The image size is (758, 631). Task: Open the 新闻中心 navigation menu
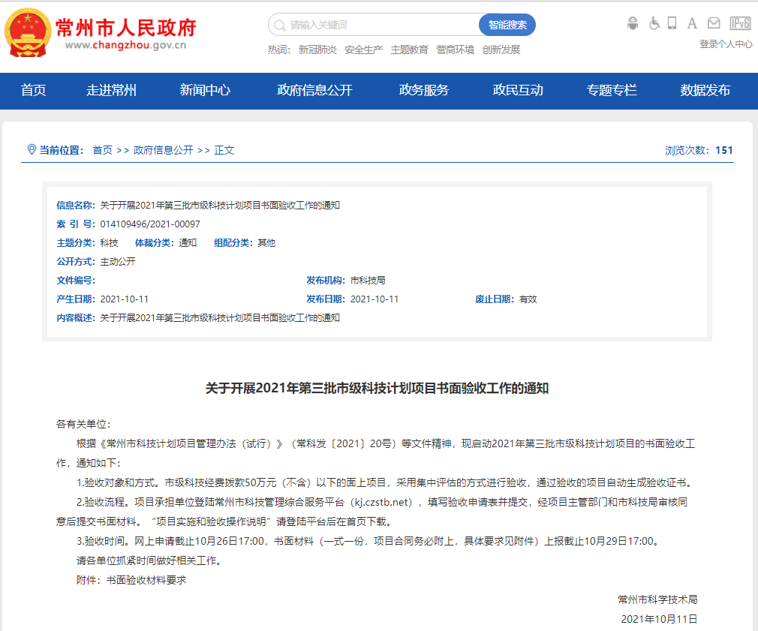[207, 91]
